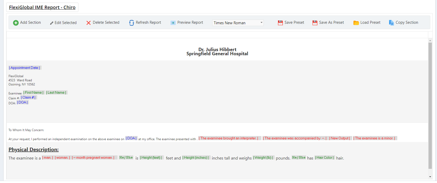The width and height of the screenshot is (437, 183).
Task: Click the Save Preset floppy disk icon
Action: pyautogui.click(x=280, y=23)
